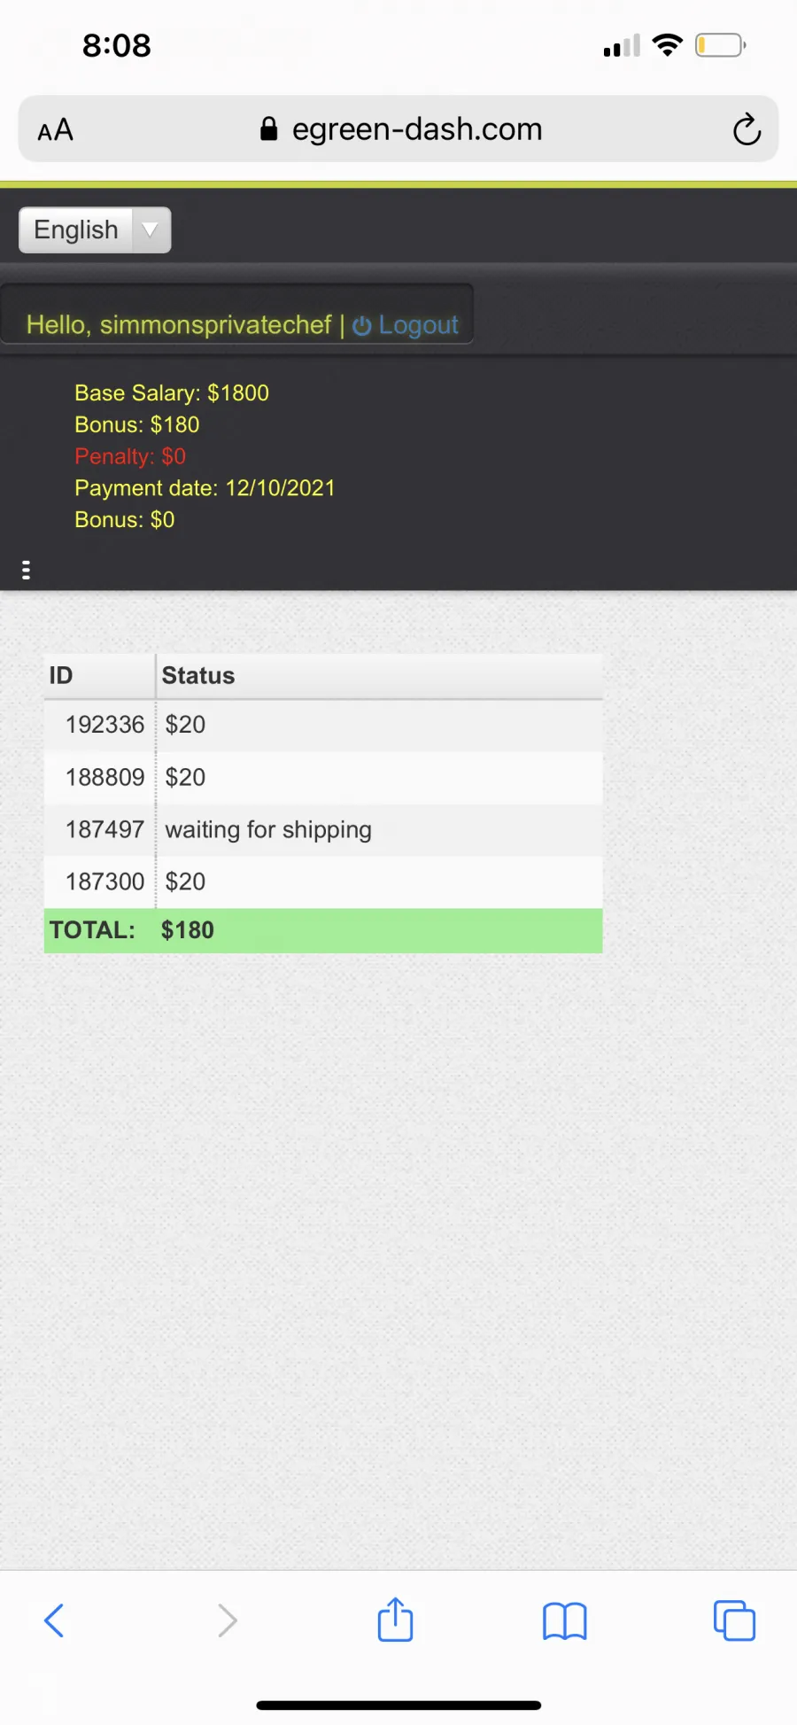This screenshot has width=797, height=1725.
Task: Tap the power icon beside Logout
Action: coord(361,326)
